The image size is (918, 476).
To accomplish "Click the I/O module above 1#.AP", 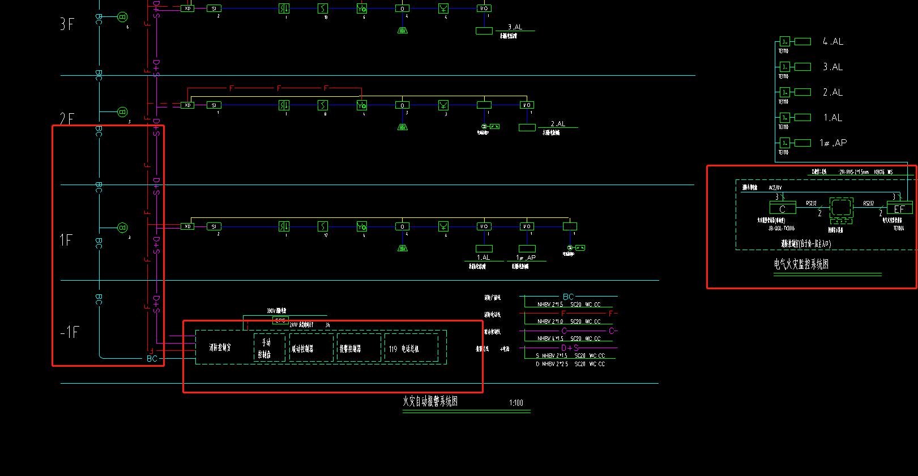I will (527, 226).
